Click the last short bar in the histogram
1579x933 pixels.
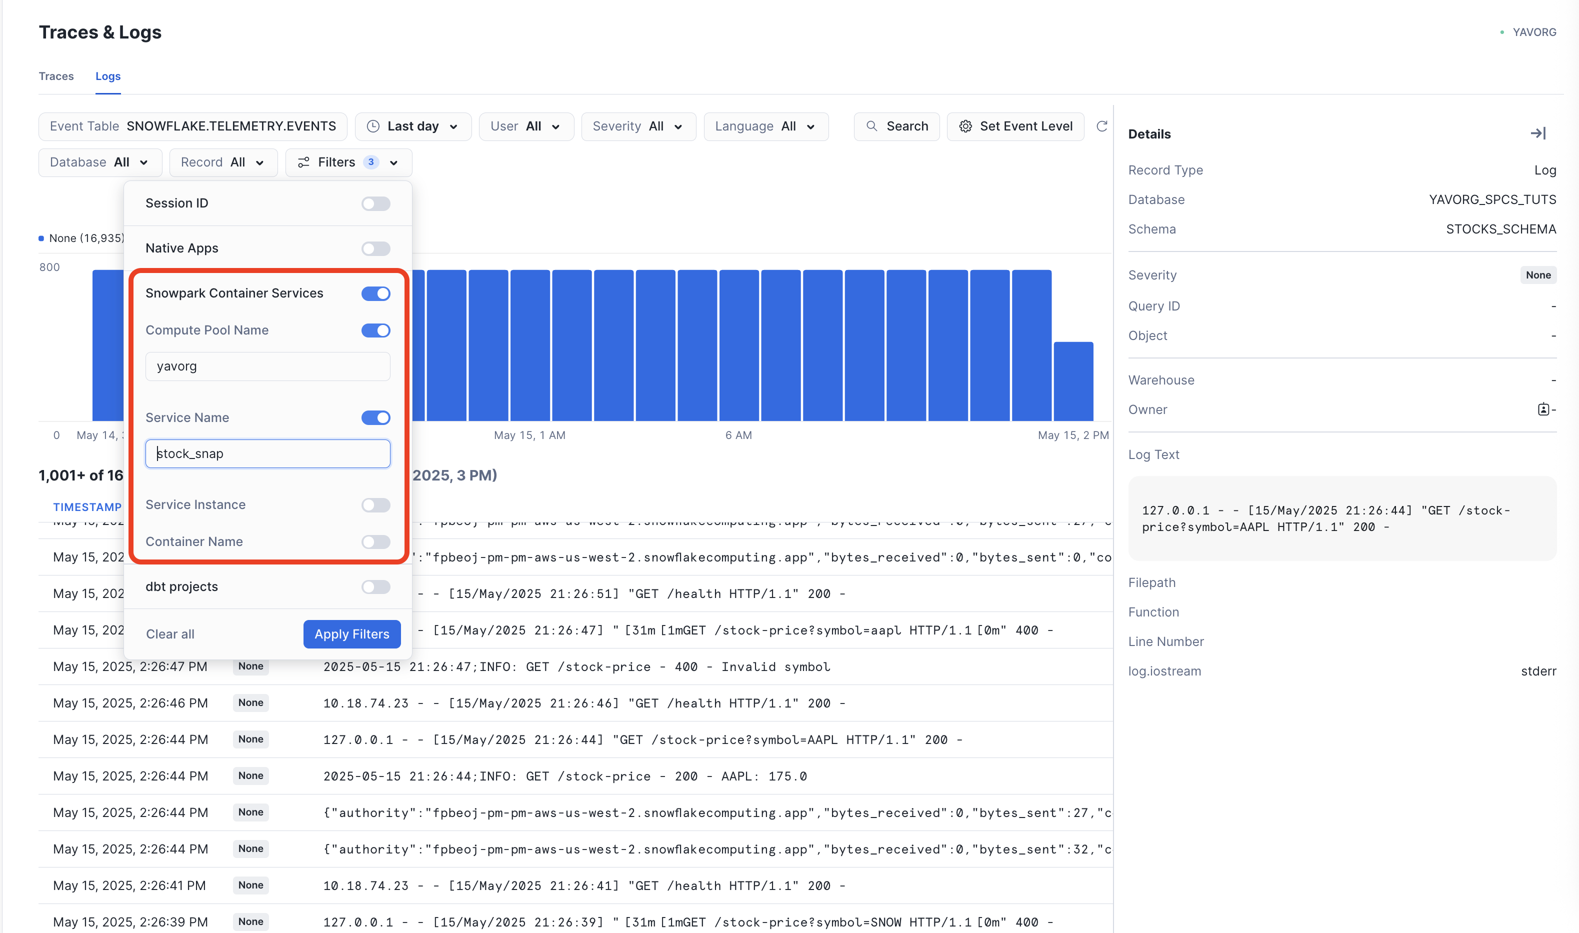[1073, 381]
